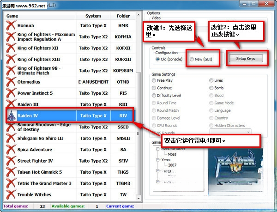Select the Samurai Shodown - Edge of Destiny row
The height and width of the screenshot is (212, 277).
[70, 127]
